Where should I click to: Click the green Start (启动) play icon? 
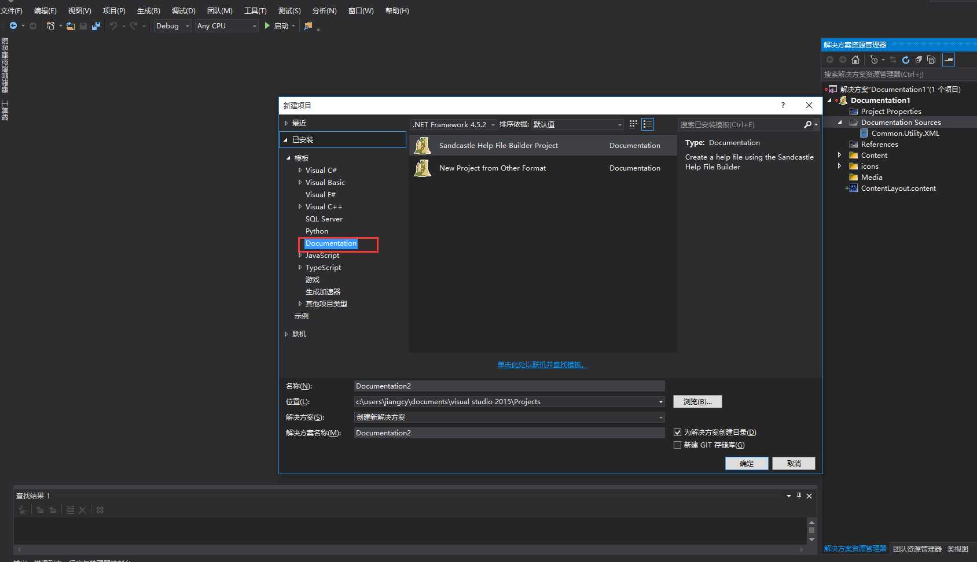pyautogui.click(x=267, y=25)
